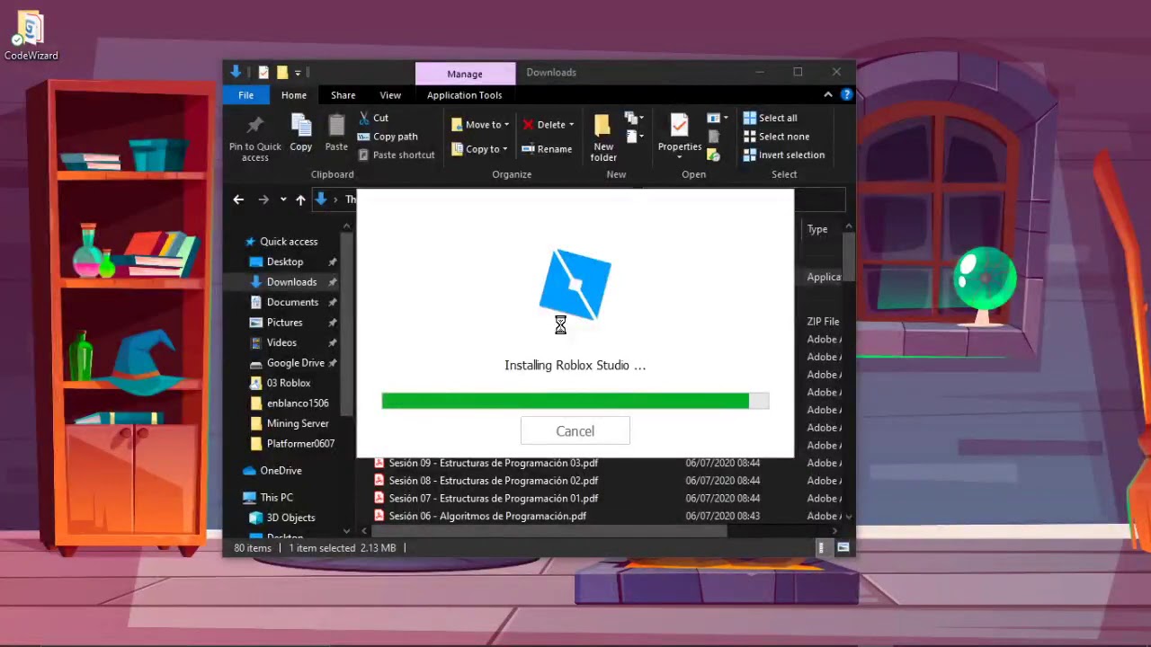The image size is (1151, 647).
Task: Open the Customize Quick Access Toolbar dropdown
Action: click(298, 73)
